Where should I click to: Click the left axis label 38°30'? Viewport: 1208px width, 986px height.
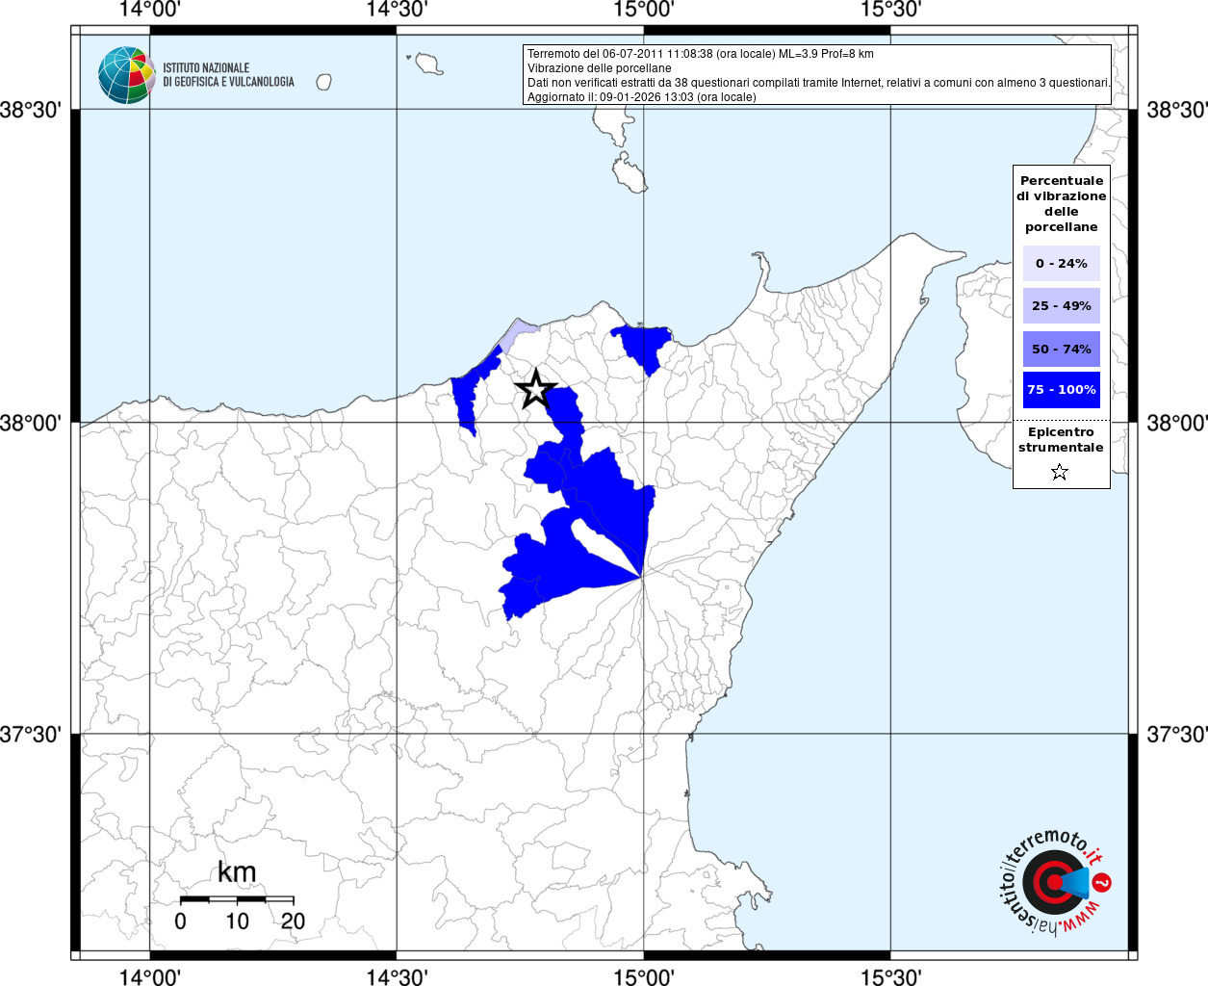point(32,110)
